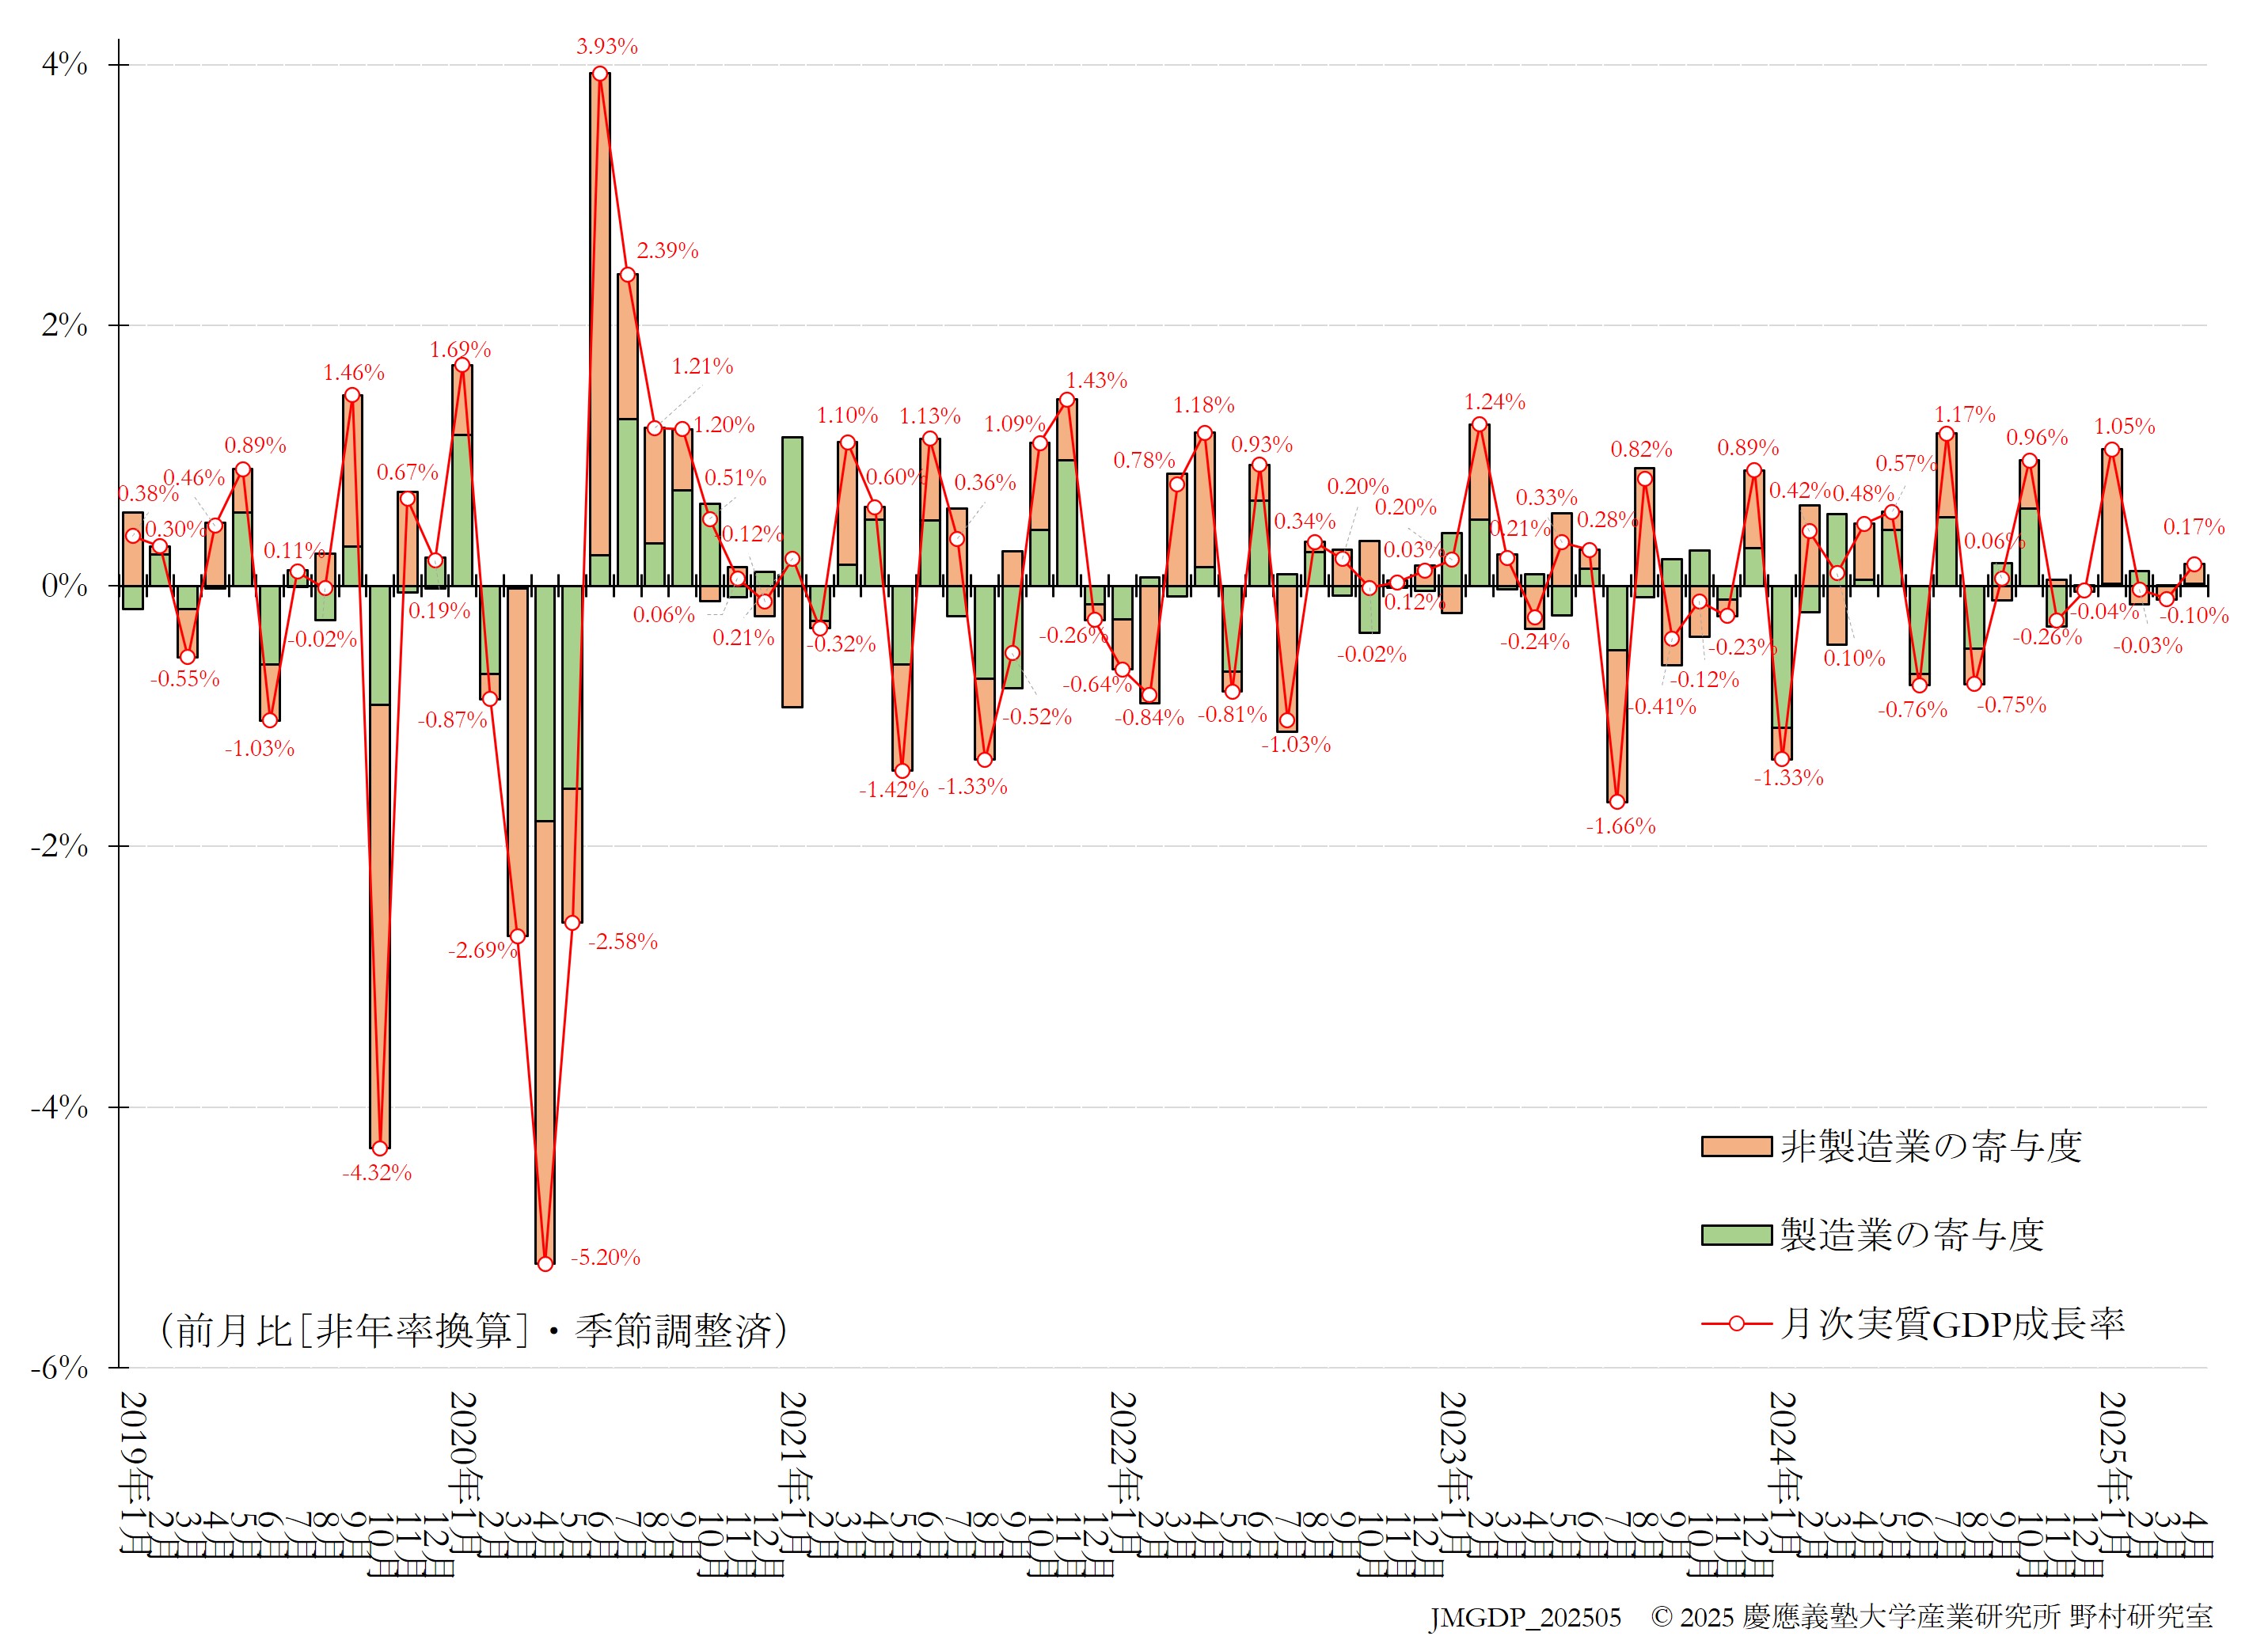Screen dimensions: 2268x1640
Task: Click the 1.17% data label
Action: pos(1965,414)
